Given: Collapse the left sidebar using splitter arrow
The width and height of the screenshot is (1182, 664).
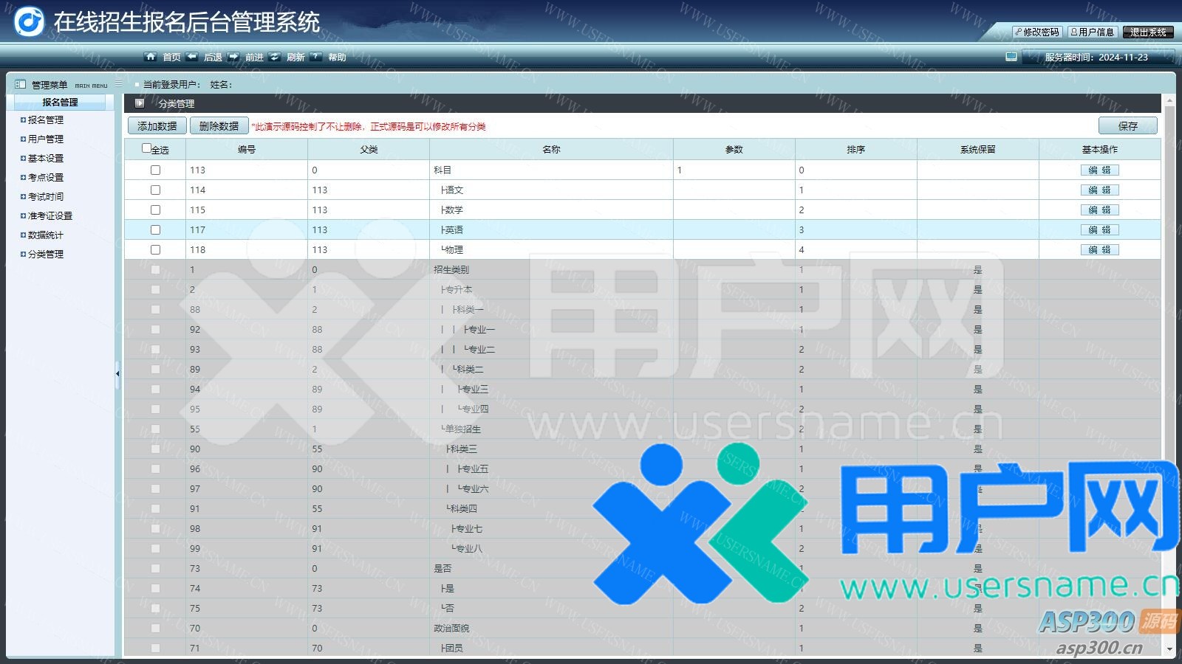Looking at the screenshot, I should [117, 374].
